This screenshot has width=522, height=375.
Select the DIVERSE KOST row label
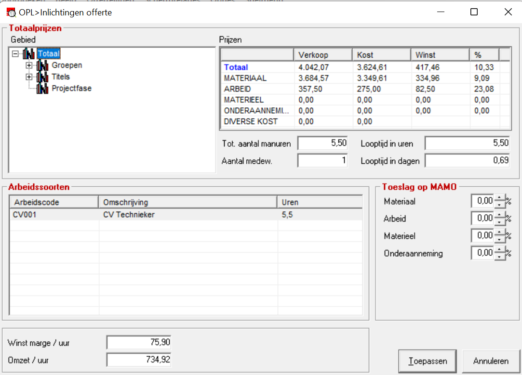point(251,122)
